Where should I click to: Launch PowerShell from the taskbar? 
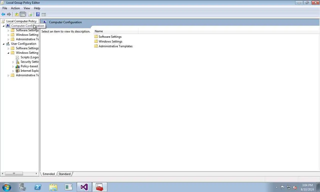pos(38,187)
